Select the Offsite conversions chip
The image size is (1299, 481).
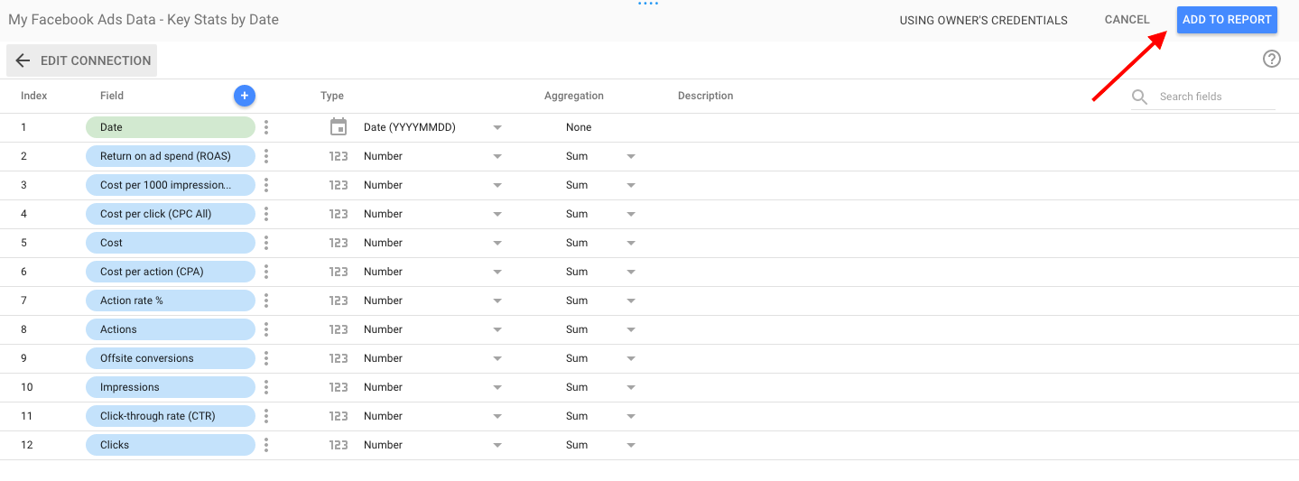[x=171, y=358]
